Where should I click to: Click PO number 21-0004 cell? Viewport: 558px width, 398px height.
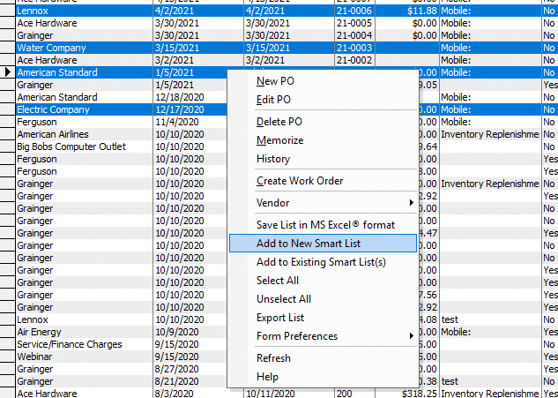(354, 35)
